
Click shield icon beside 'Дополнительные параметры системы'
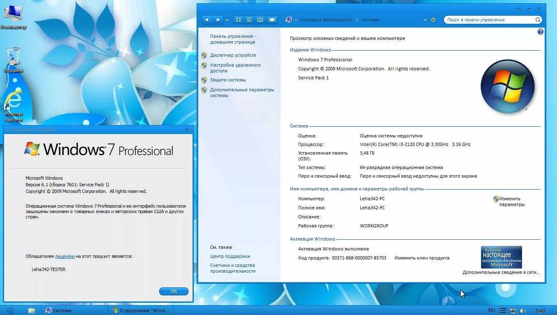click(x=204, y=90)
